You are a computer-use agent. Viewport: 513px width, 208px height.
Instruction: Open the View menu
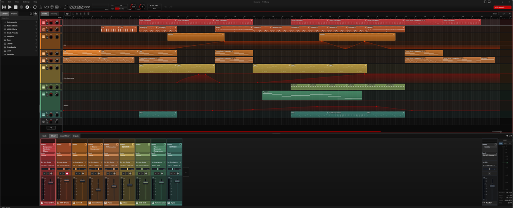click(x=17, y=2)
